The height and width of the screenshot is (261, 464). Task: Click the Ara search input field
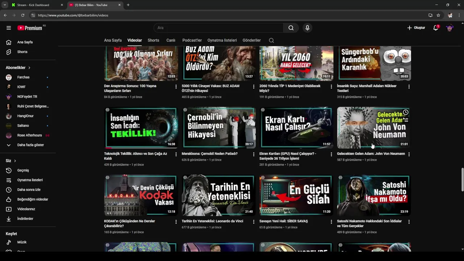click(x=219, y=28)
